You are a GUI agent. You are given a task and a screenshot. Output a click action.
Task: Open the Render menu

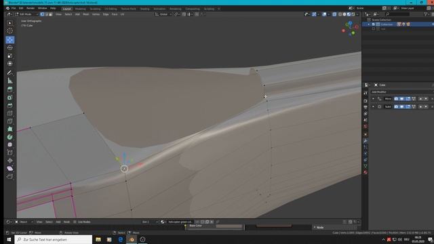31,8
